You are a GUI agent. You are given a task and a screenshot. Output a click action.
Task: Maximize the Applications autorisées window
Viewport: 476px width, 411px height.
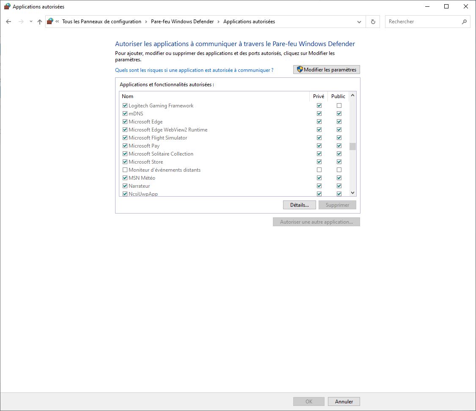pyautogui.click(x=446, y=6)
